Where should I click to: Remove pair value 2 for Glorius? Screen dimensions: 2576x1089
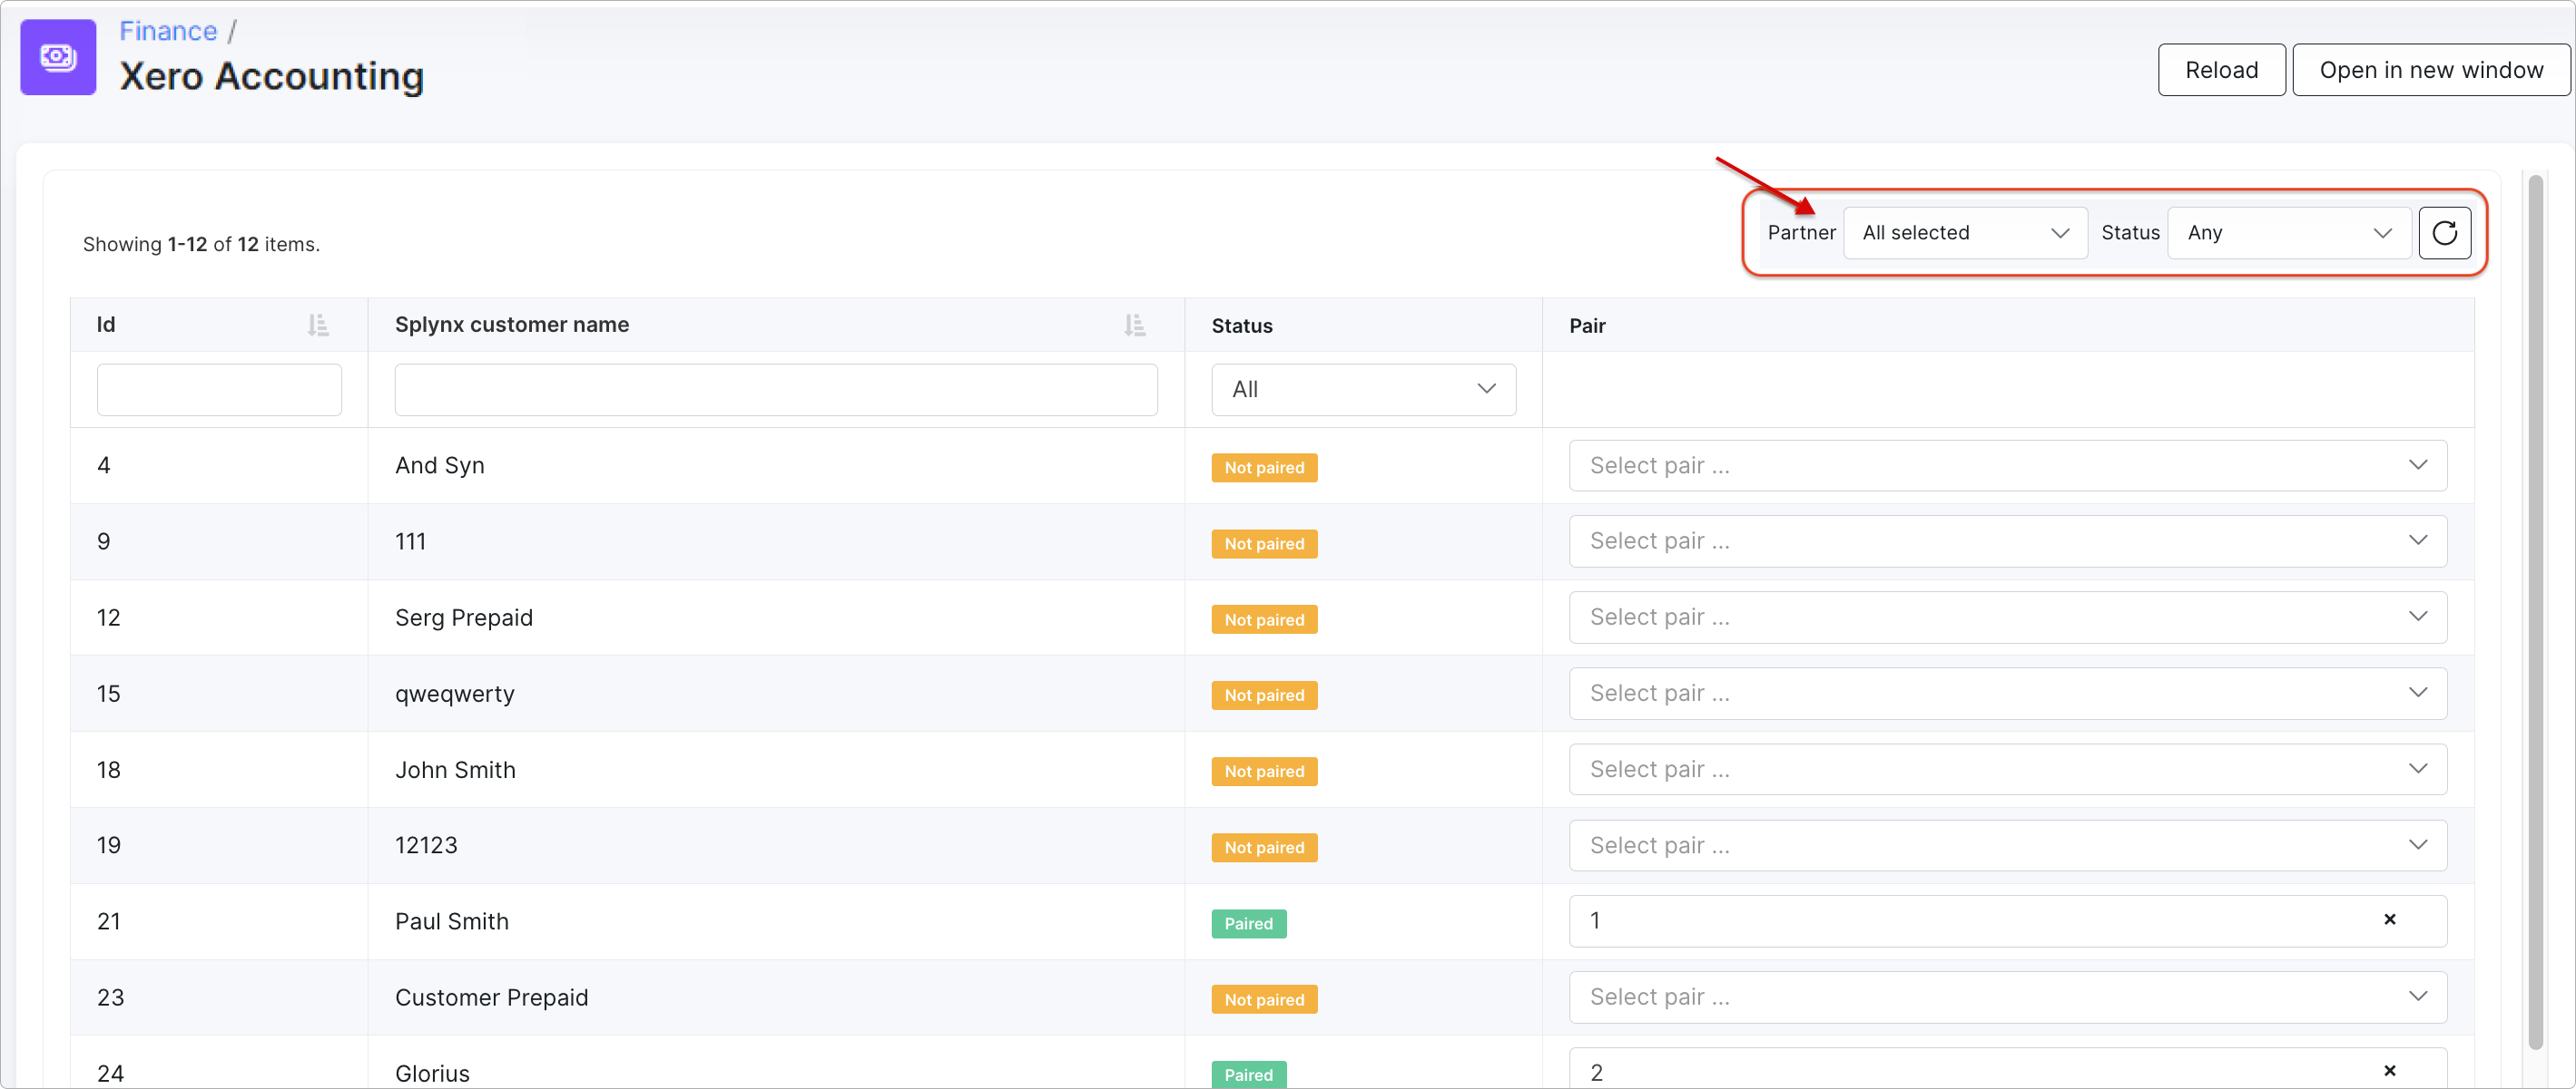click(2389, 1071)
